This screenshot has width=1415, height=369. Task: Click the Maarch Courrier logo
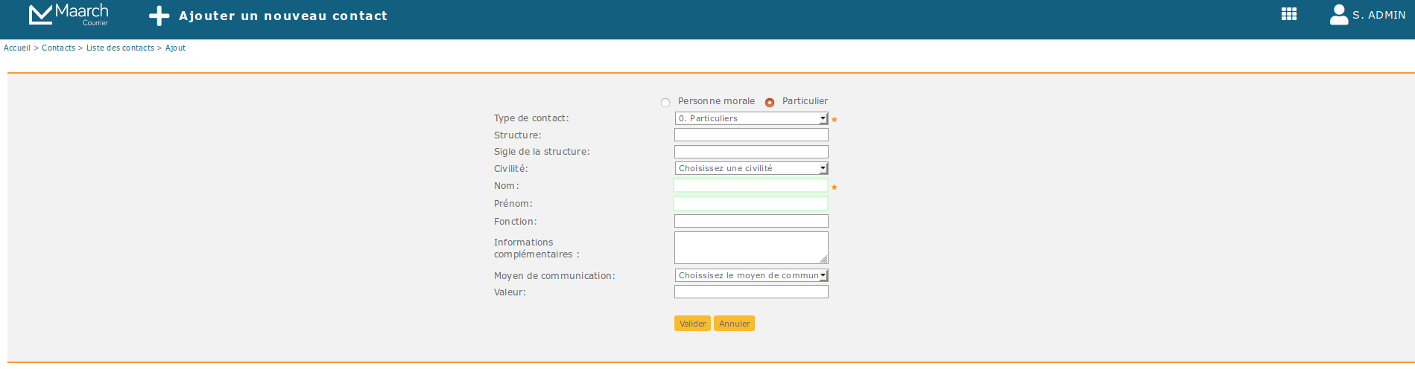point(69,14)
